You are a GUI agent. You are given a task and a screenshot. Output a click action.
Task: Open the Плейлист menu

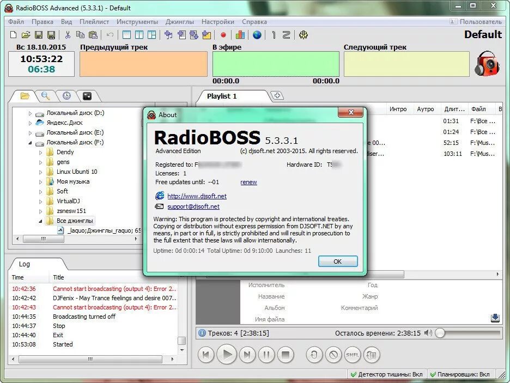(94, 22)
